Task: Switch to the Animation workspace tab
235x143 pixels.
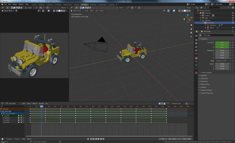Action: (84, 5)
